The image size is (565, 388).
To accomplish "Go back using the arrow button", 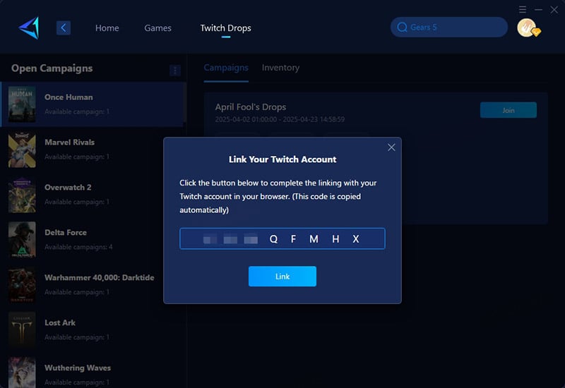I will click(x=64, y=28).
